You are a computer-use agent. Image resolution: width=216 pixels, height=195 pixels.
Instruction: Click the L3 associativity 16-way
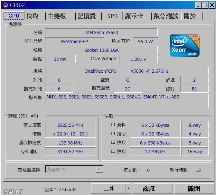pos(195,152)
